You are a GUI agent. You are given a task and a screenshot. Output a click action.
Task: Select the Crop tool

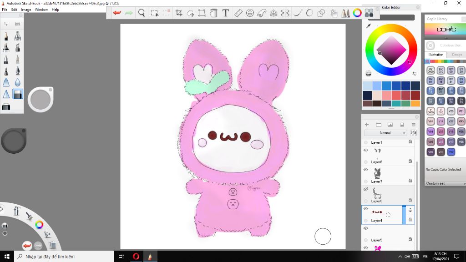[179, 13]
